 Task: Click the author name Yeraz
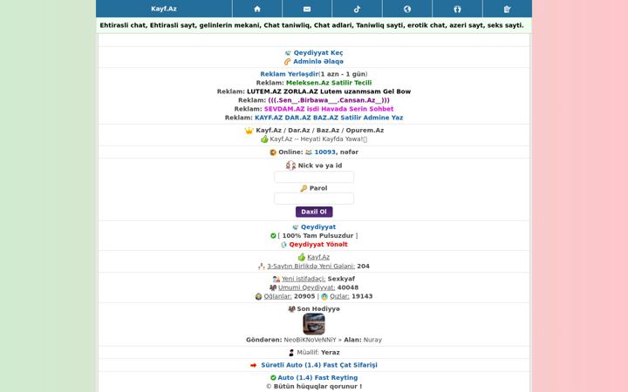(331, 353)
